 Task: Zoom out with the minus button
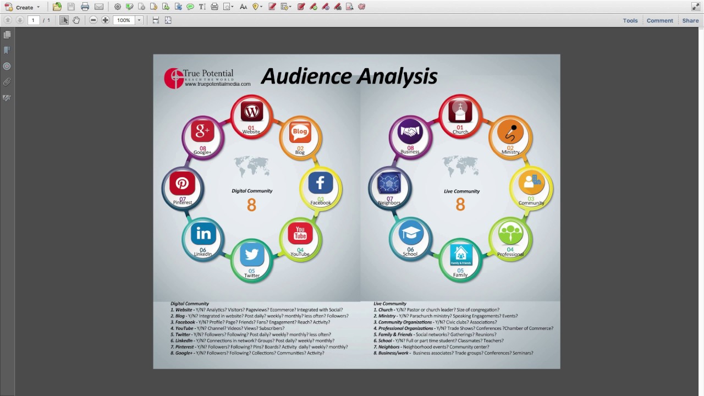click(93, 20)
